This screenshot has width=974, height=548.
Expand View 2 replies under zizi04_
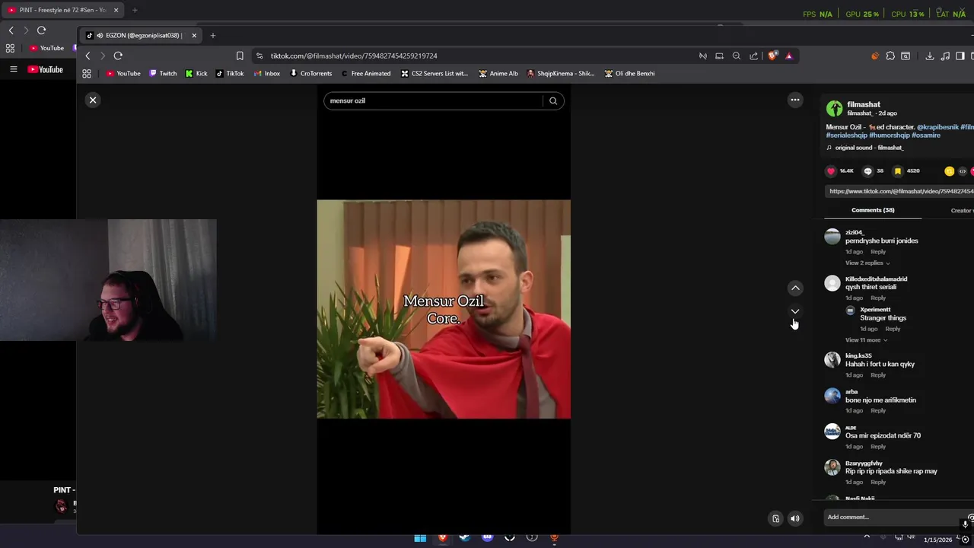coord(867,263)
